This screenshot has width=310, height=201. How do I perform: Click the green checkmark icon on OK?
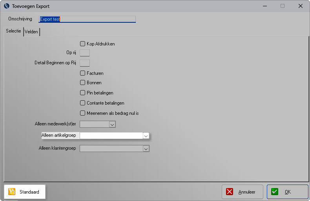coord(274,192)
